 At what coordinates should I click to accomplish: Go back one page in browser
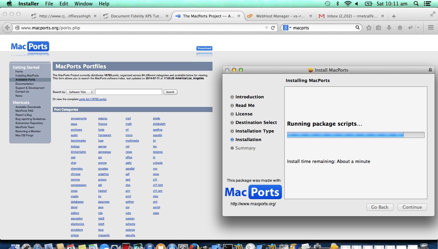pos(7,28)
